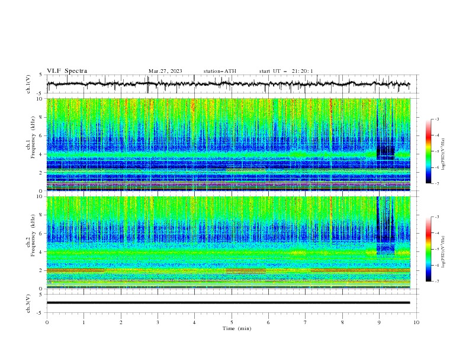Click the "VLF Spectra" plot title

coord(67,71)
